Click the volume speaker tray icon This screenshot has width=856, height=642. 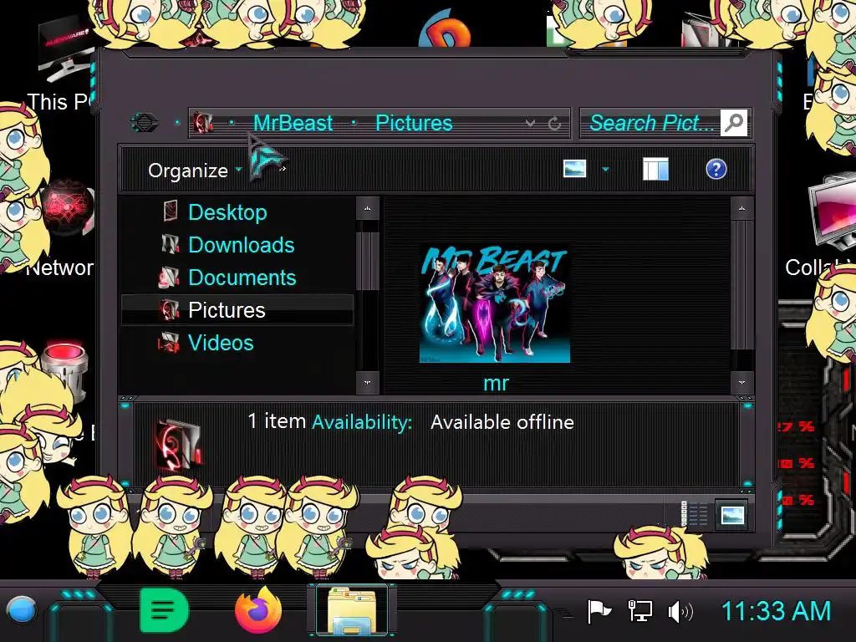(680, 612)
